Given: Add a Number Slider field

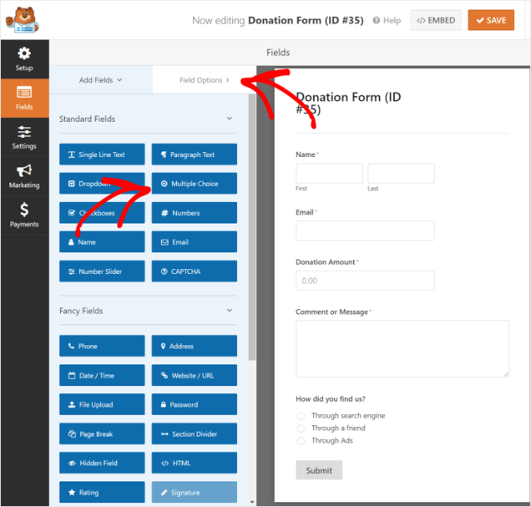Looking at the screenshot, I should coord(102,272).
